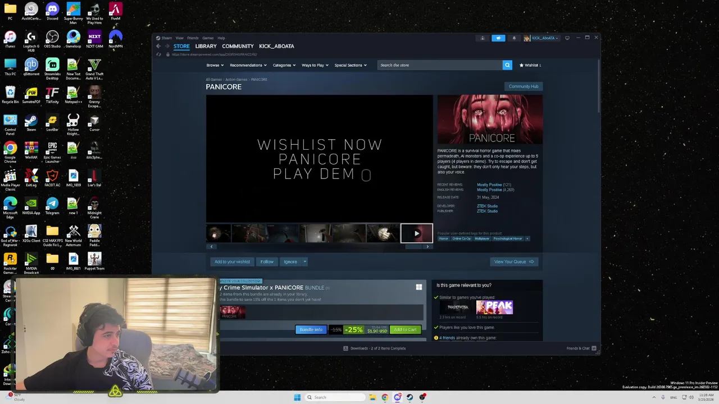Expand Special Sections dropdown
Viewport: 719px width, 404px height.
(351, 65)
